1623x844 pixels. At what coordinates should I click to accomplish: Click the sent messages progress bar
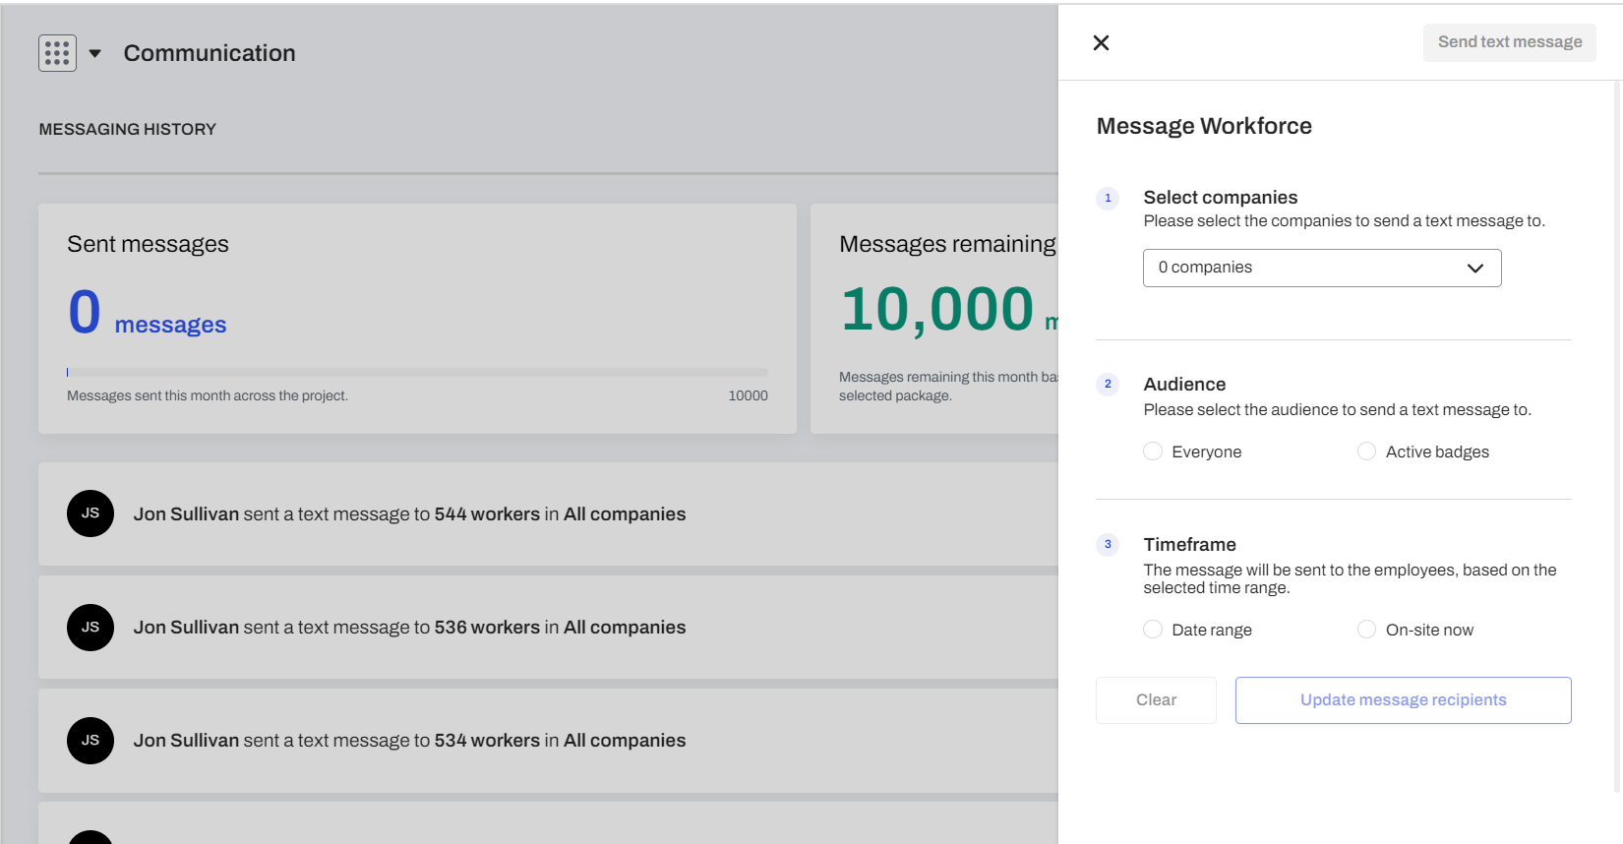click(x=417, y=373)
